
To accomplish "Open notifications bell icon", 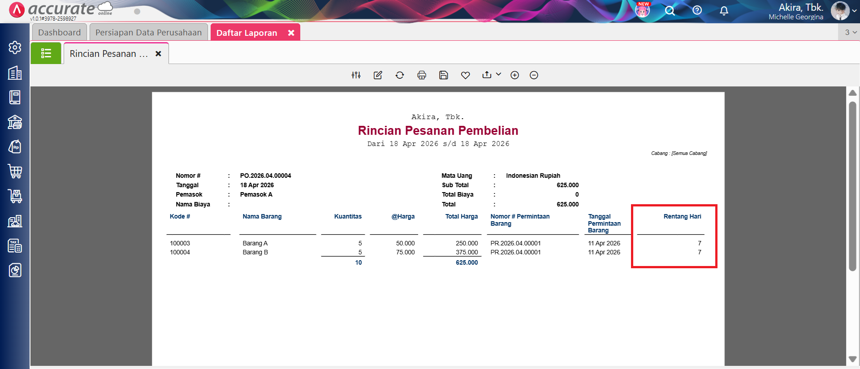I will [724, 11].
